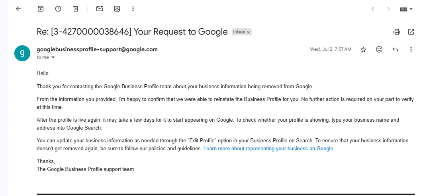Go to the newer conversation arrow
Screen dimensions: 423x196
(x=373, y=9)
